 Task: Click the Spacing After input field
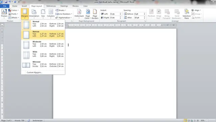click(139, 18)
